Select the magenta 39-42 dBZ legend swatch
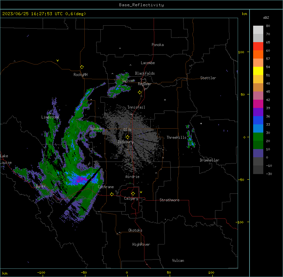Screen dimensions: 283x277 point(258,104)
